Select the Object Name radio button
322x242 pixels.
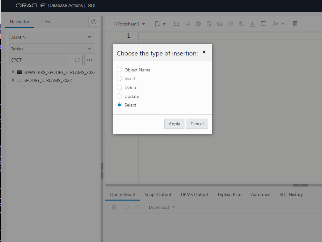[119, 70]
